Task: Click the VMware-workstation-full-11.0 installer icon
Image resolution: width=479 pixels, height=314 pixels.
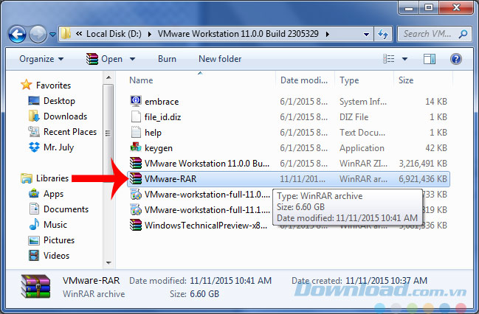Action: tap(136, 194)
